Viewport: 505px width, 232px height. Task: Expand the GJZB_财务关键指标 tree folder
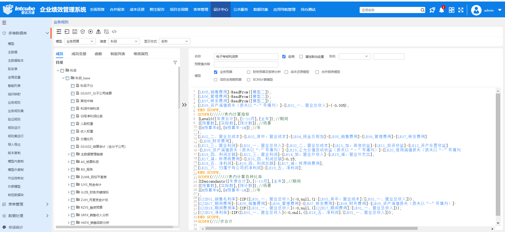click(x=69, y=192)
